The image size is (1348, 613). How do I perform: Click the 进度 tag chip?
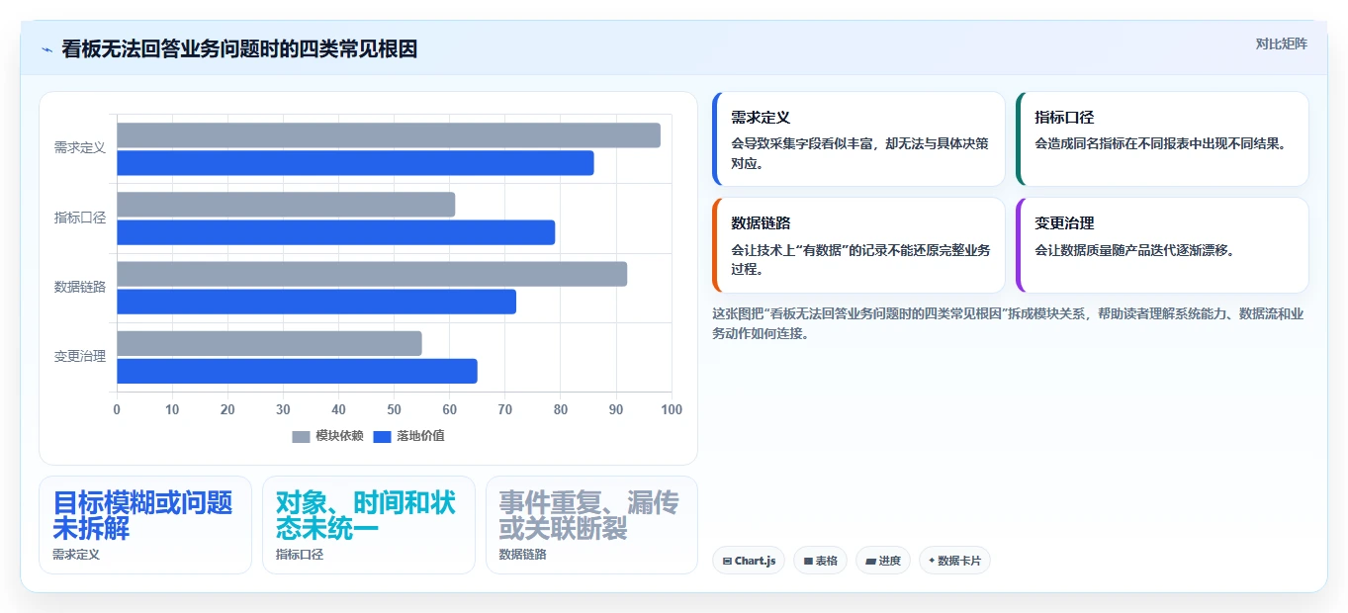point(882,561)
